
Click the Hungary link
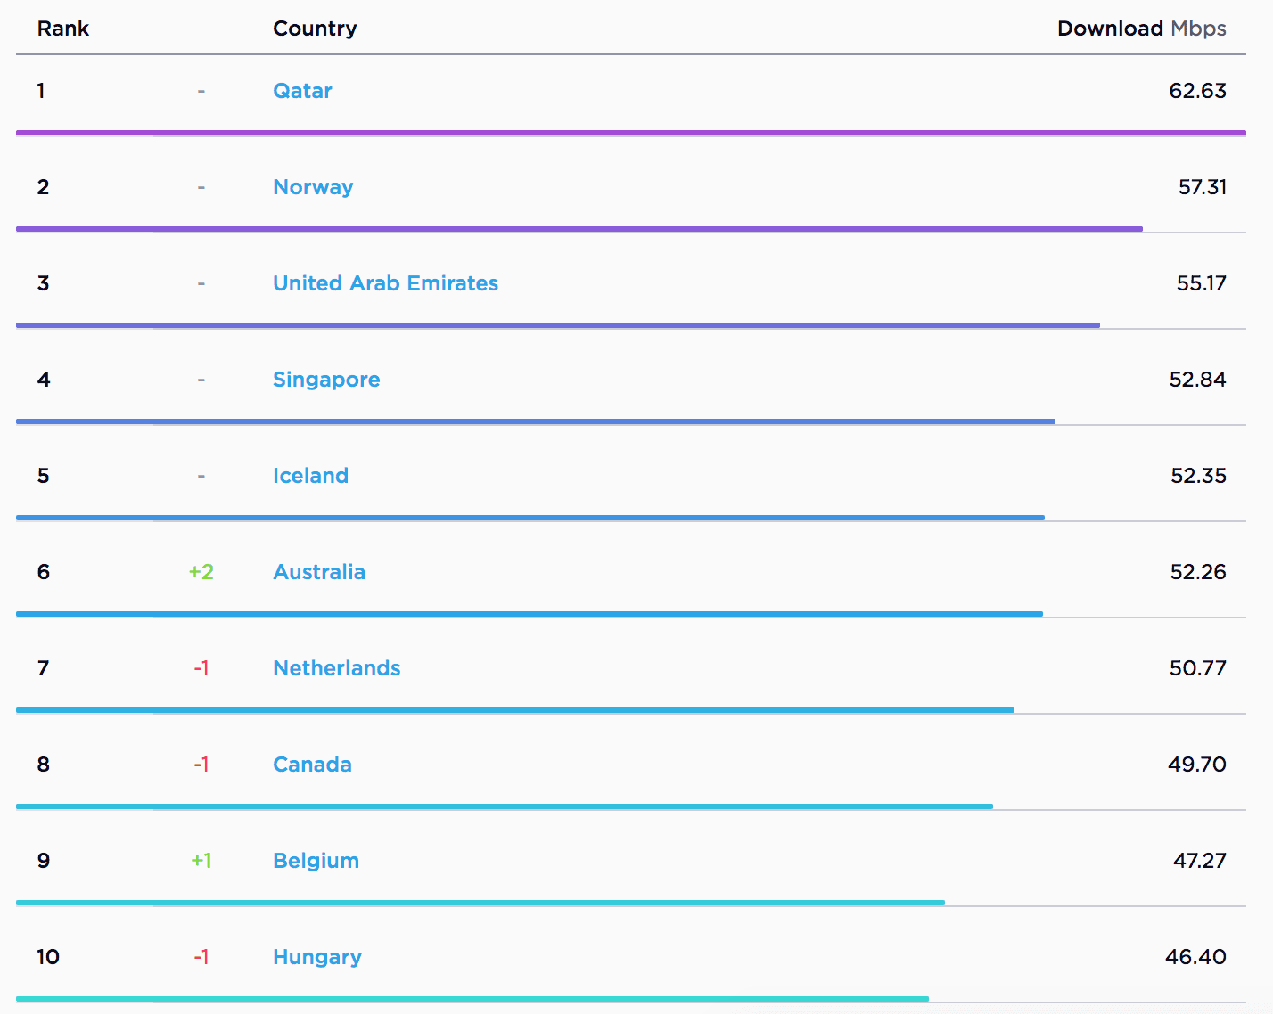[317, 957]
